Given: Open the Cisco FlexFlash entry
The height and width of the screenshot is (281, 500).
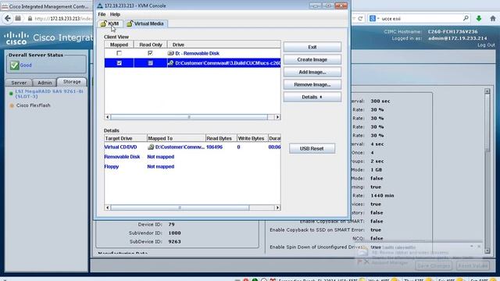Looking at the screenshot, I should (33, 105).
